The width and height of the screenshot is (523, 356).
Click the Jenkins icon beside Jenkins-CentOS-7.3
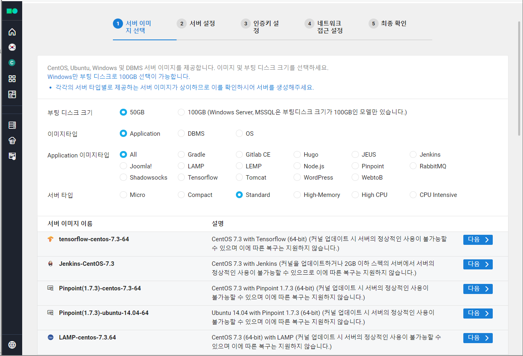click(x=50, y=264)
